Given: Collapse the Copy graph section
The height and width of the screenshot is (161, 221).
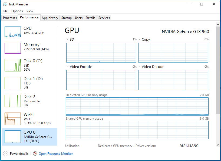Looking at the screenshot, I should (x=139, y=39).
